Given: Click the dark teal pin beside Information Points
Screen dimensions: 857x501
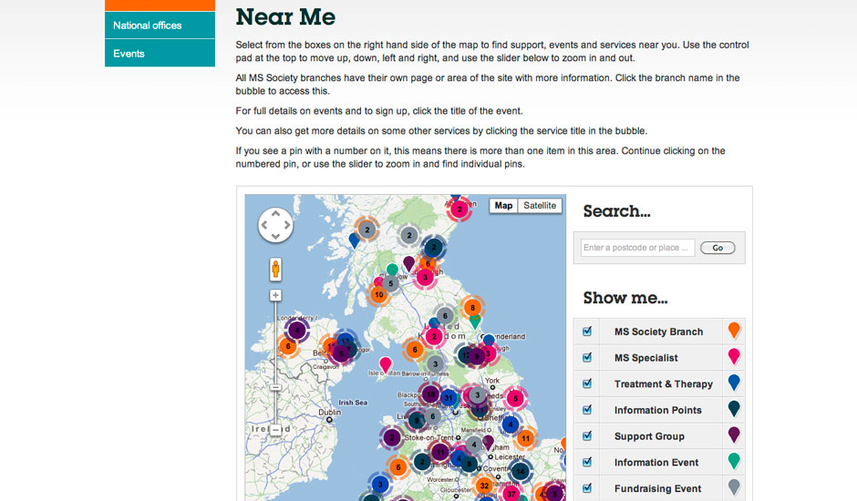Looking at the screenshot, I should click(734, 409).
